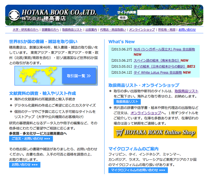Viewport: 208px width, 178px height.
Task: Click the Hotaka Book company logo emblem
Action: (14, 15)
